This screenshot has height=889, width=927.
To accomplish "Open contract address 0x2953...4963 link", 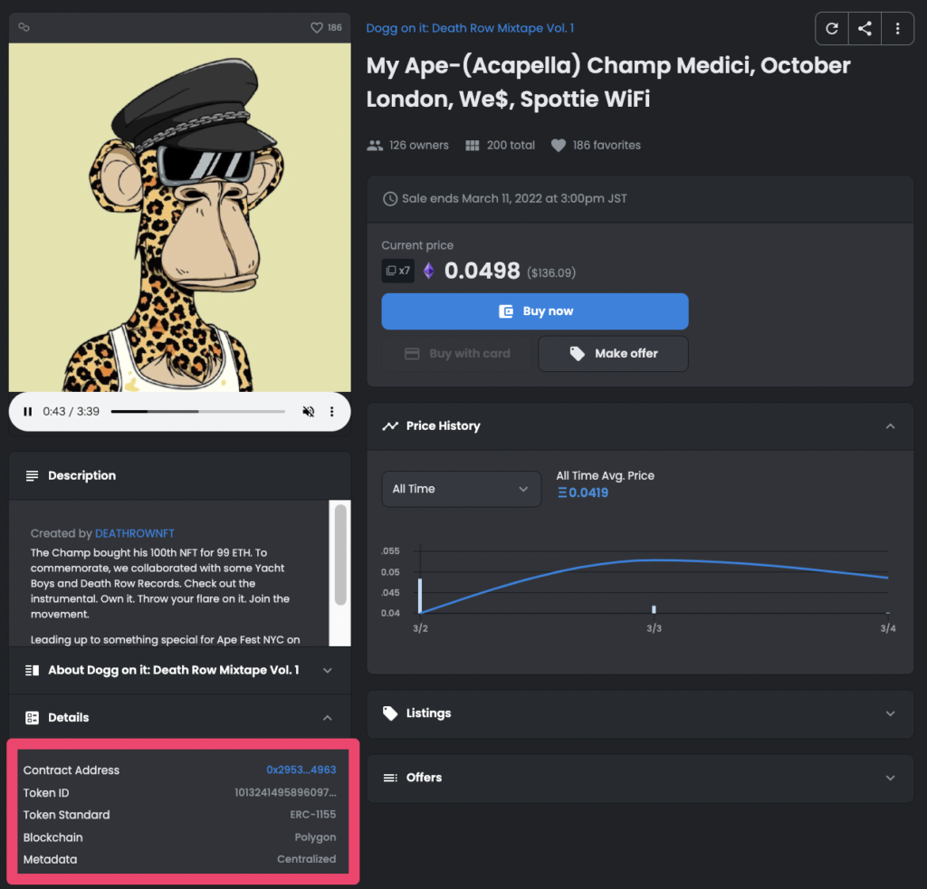I will pos(301,770).
